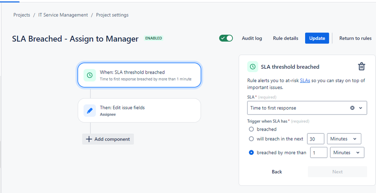Follow the SLAs hyperlink
The height and width of the screenshot is (193, 376).
(x=305, y=80)
